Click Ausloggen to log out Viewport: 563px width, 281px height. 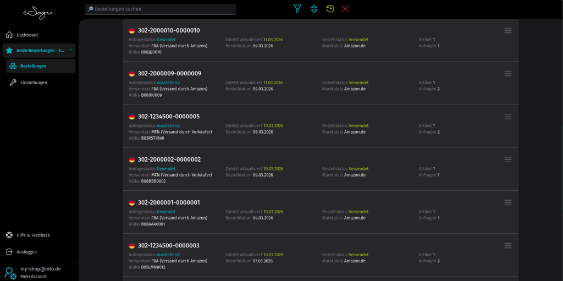click(26, 252)
